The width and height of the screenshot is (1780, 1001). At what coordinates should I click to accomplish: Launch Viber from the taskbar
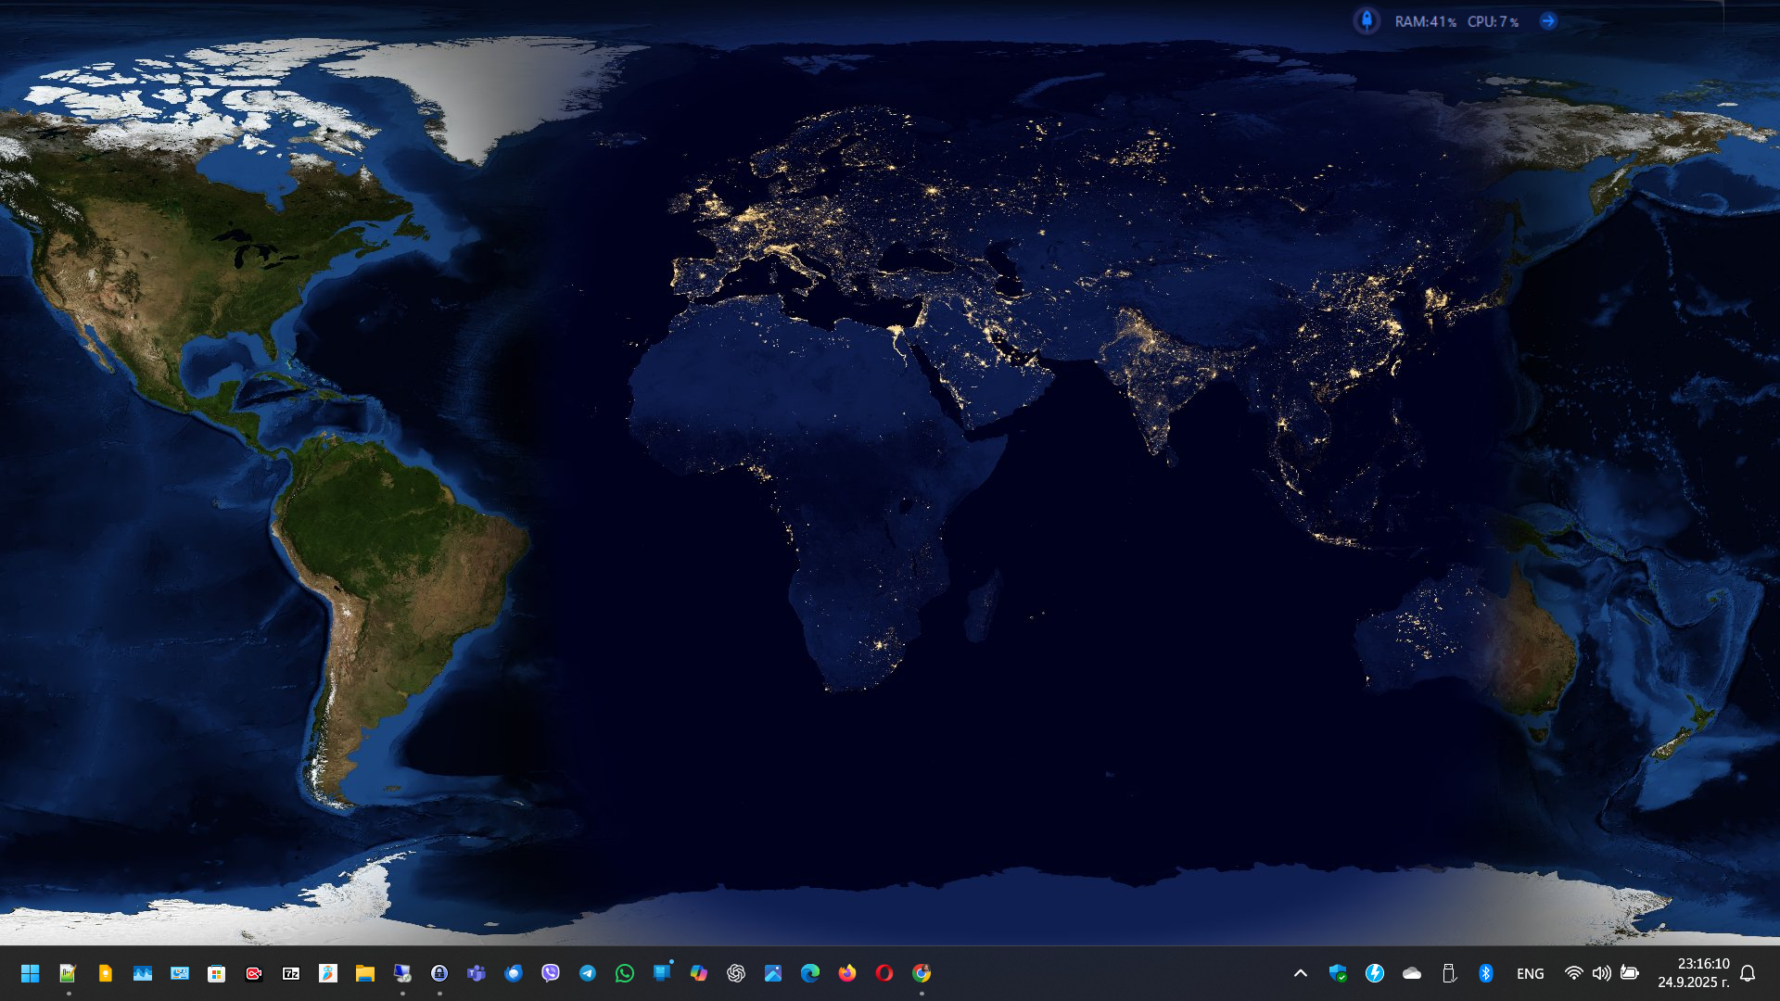[x=551, y=973]
